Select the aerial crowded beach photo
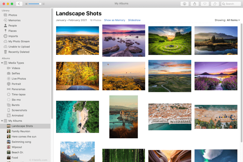243x162 pixels. pyautogui.click(x=216, y=117)
